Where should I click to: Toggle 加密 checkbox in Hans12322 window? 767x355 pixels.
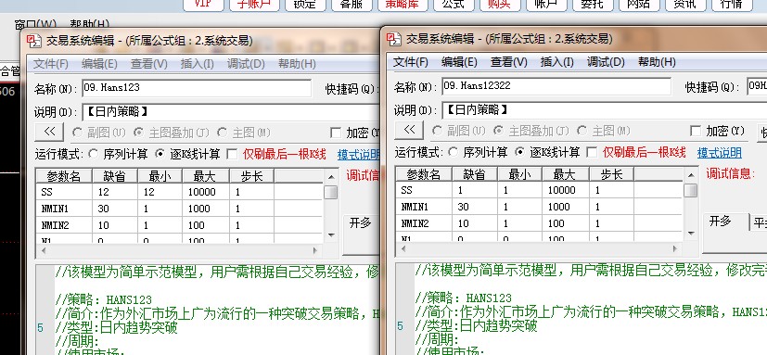point(696,131)
